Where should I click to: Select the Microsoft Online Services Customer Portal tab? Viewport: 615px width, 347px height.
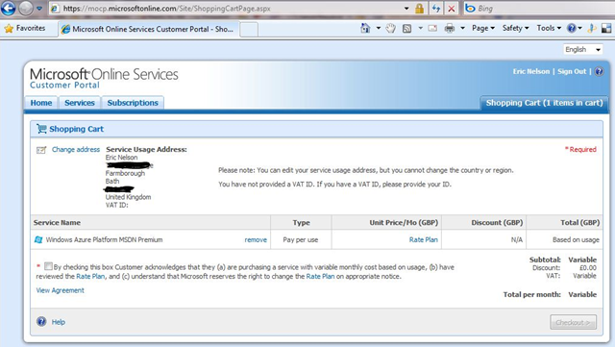click(148, 29)
